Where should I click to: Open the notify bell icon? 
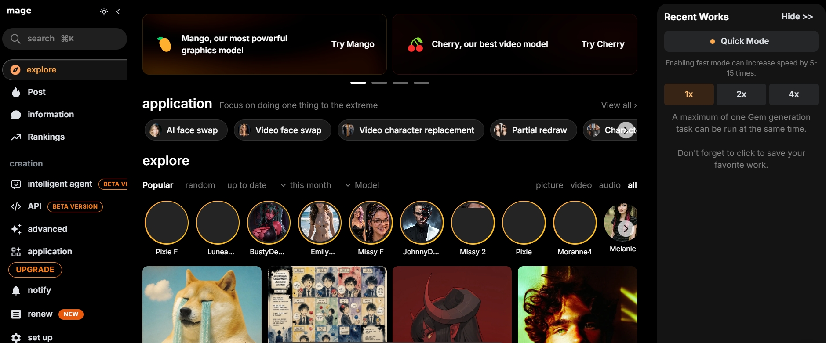[x=16, y=290]
